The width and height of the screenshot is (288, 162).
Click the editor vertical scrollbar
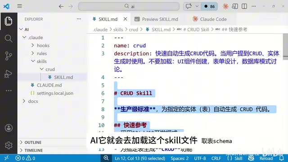285,47
